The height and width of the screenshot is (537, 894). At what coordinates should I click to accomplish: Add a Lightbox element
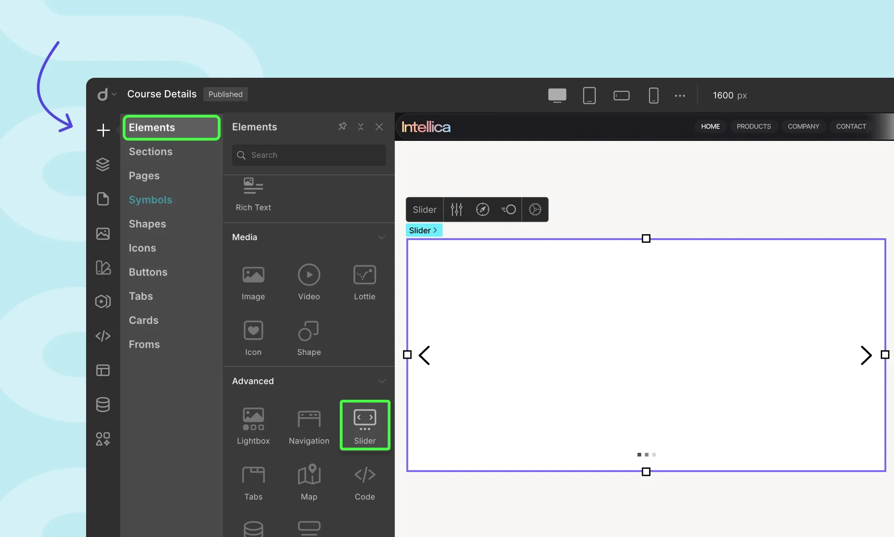pyautogui.click(x=253, y=426)
